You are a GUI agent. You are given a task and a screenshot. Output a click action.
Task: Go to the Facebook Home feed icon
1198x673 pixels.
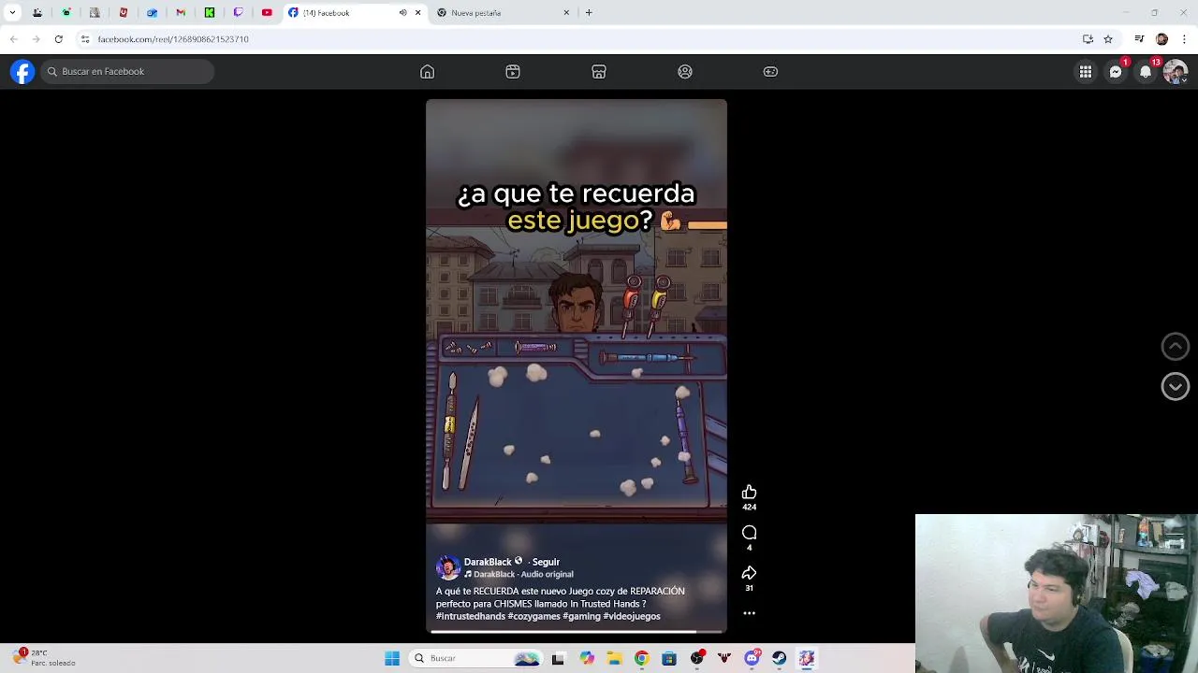pos(427,72)
